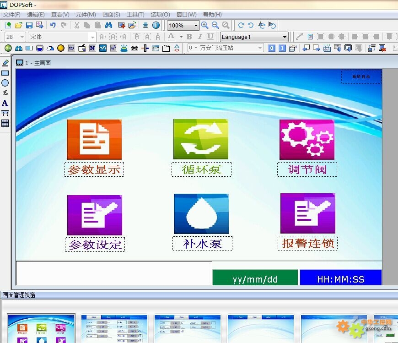Open the 元件(M) menu
Screen dimensions: 398x343
[x=86, y=15]
